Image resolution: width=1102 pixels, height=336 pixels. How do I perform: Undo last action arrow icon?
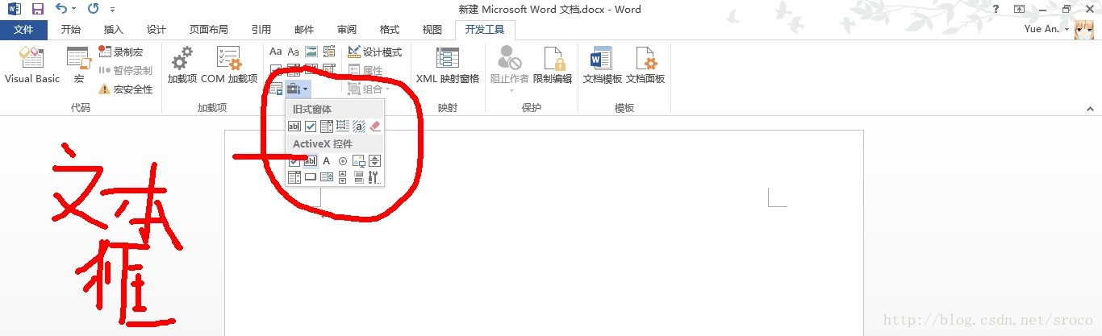61,9
